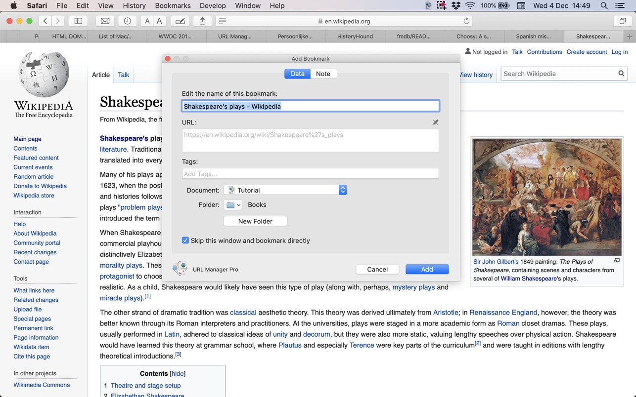Click the New Folder button

pyautogui.click(x=255, y=221)
